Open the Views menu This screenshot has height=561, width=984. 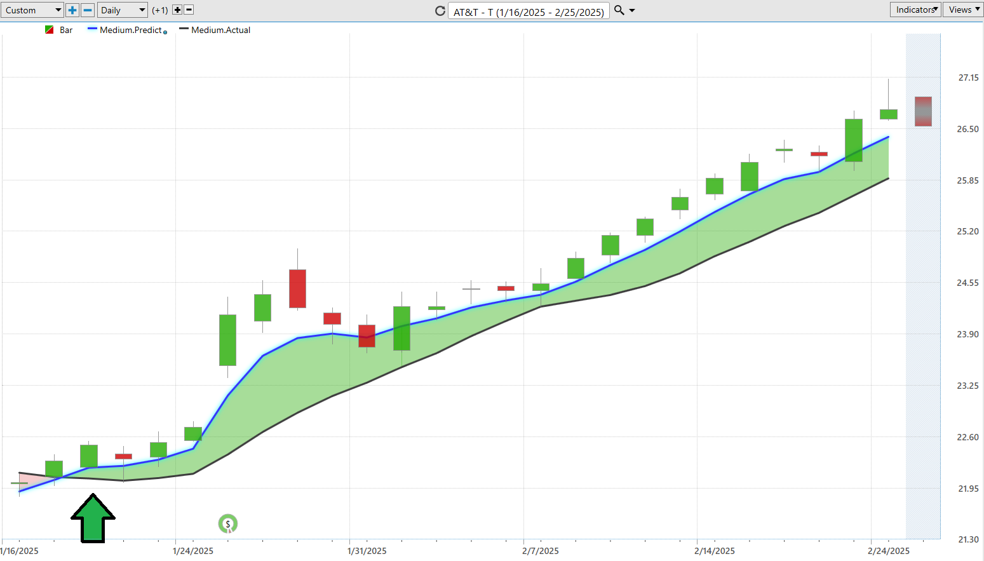click(x=963, y=10)
